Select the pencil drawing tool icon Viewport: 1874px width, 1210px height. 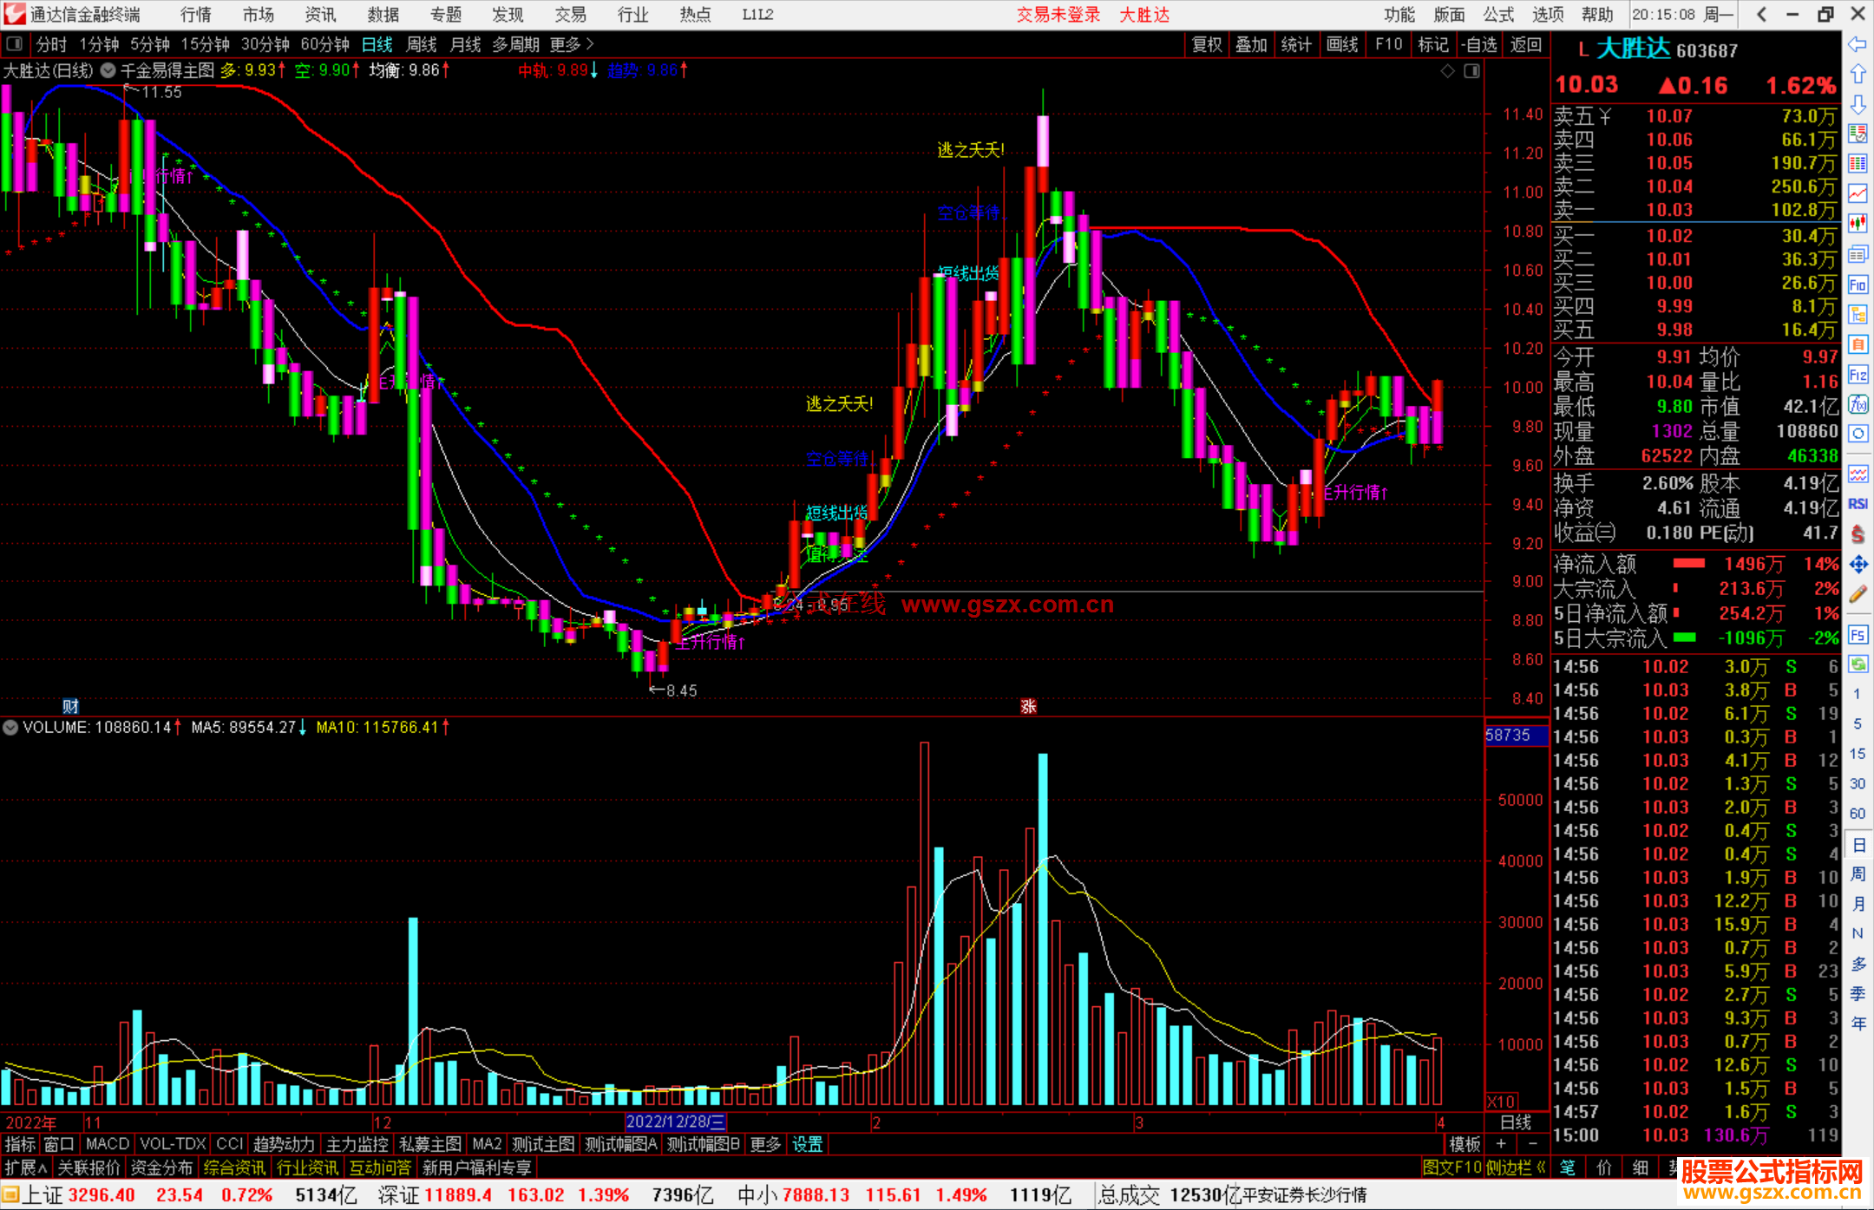1858,594
